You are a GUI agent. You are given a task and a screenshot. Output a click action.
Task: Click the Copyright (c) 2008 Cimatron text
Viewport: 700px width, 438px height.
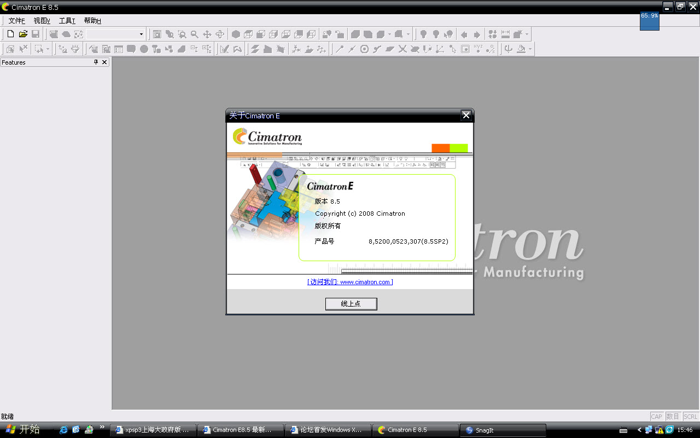point(360,214)
